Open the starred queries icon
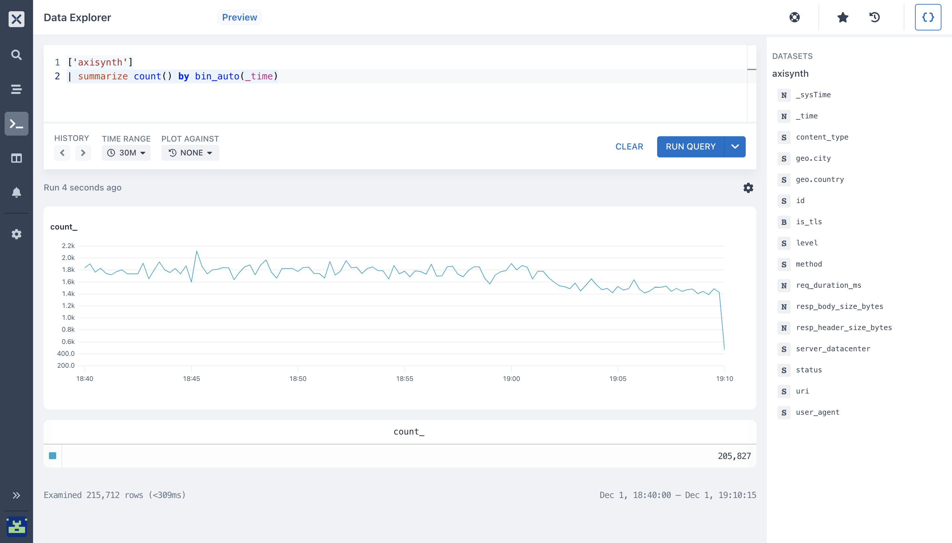952x543 pixels. [843, 18]
